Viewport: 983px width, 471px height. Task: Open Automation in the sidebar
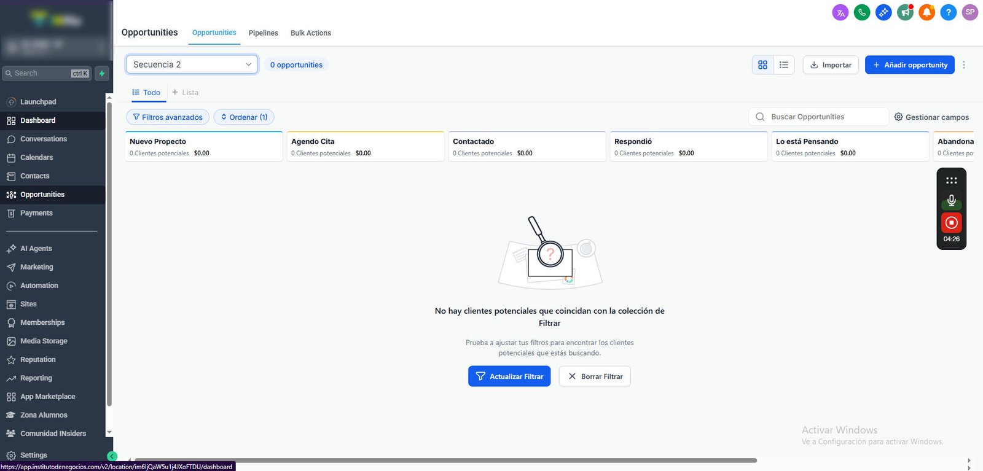53,286
